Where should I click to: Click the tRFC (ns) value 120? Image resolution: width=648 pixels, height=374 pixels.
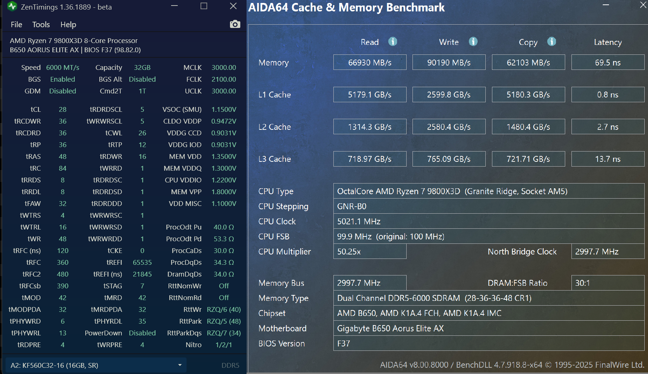click(x=63, y=250)
